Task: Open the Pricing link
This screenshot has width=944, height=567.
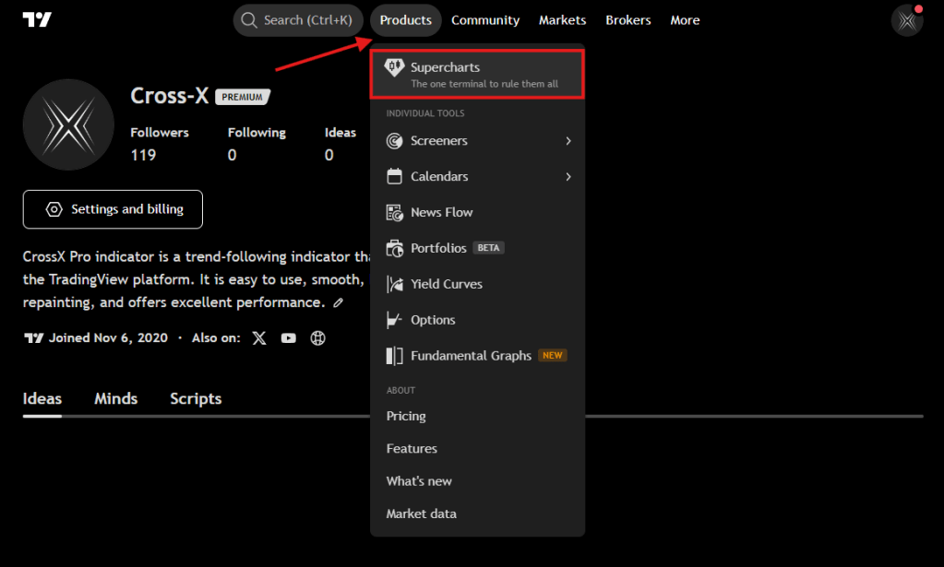Action: click(406, 416)
